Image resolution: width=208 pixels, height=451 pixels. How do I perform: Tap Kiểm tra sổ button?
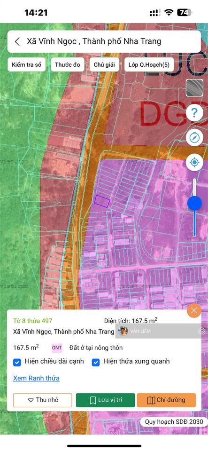click(x=27, y=65)
